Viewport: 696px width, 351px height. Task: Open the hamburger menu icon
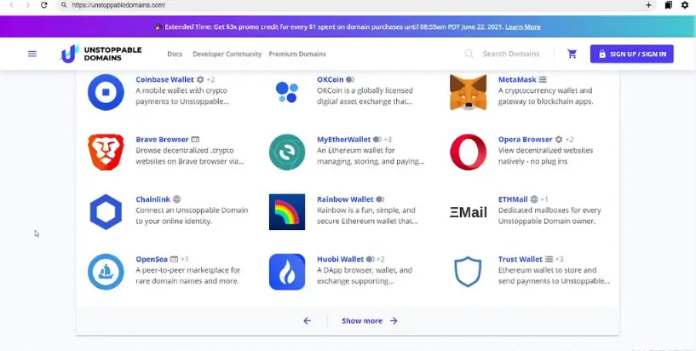(32, 54)
